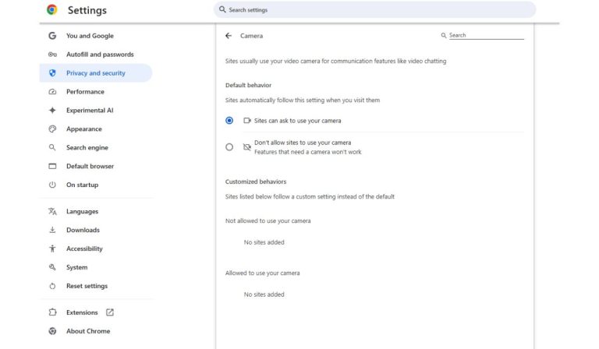Open the Search engine settings

point(87,148)
